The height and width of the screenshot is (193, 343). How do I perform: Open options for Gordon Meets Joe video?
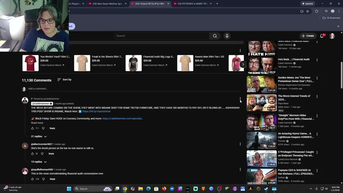pyautogui.click(x=317, y=78)
